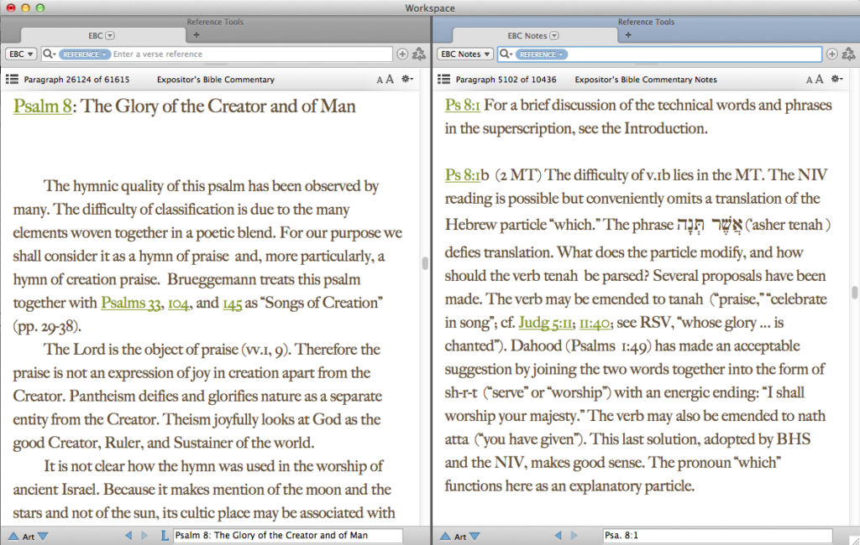Click the locator pin icon near the reference box

coord(849,54)
